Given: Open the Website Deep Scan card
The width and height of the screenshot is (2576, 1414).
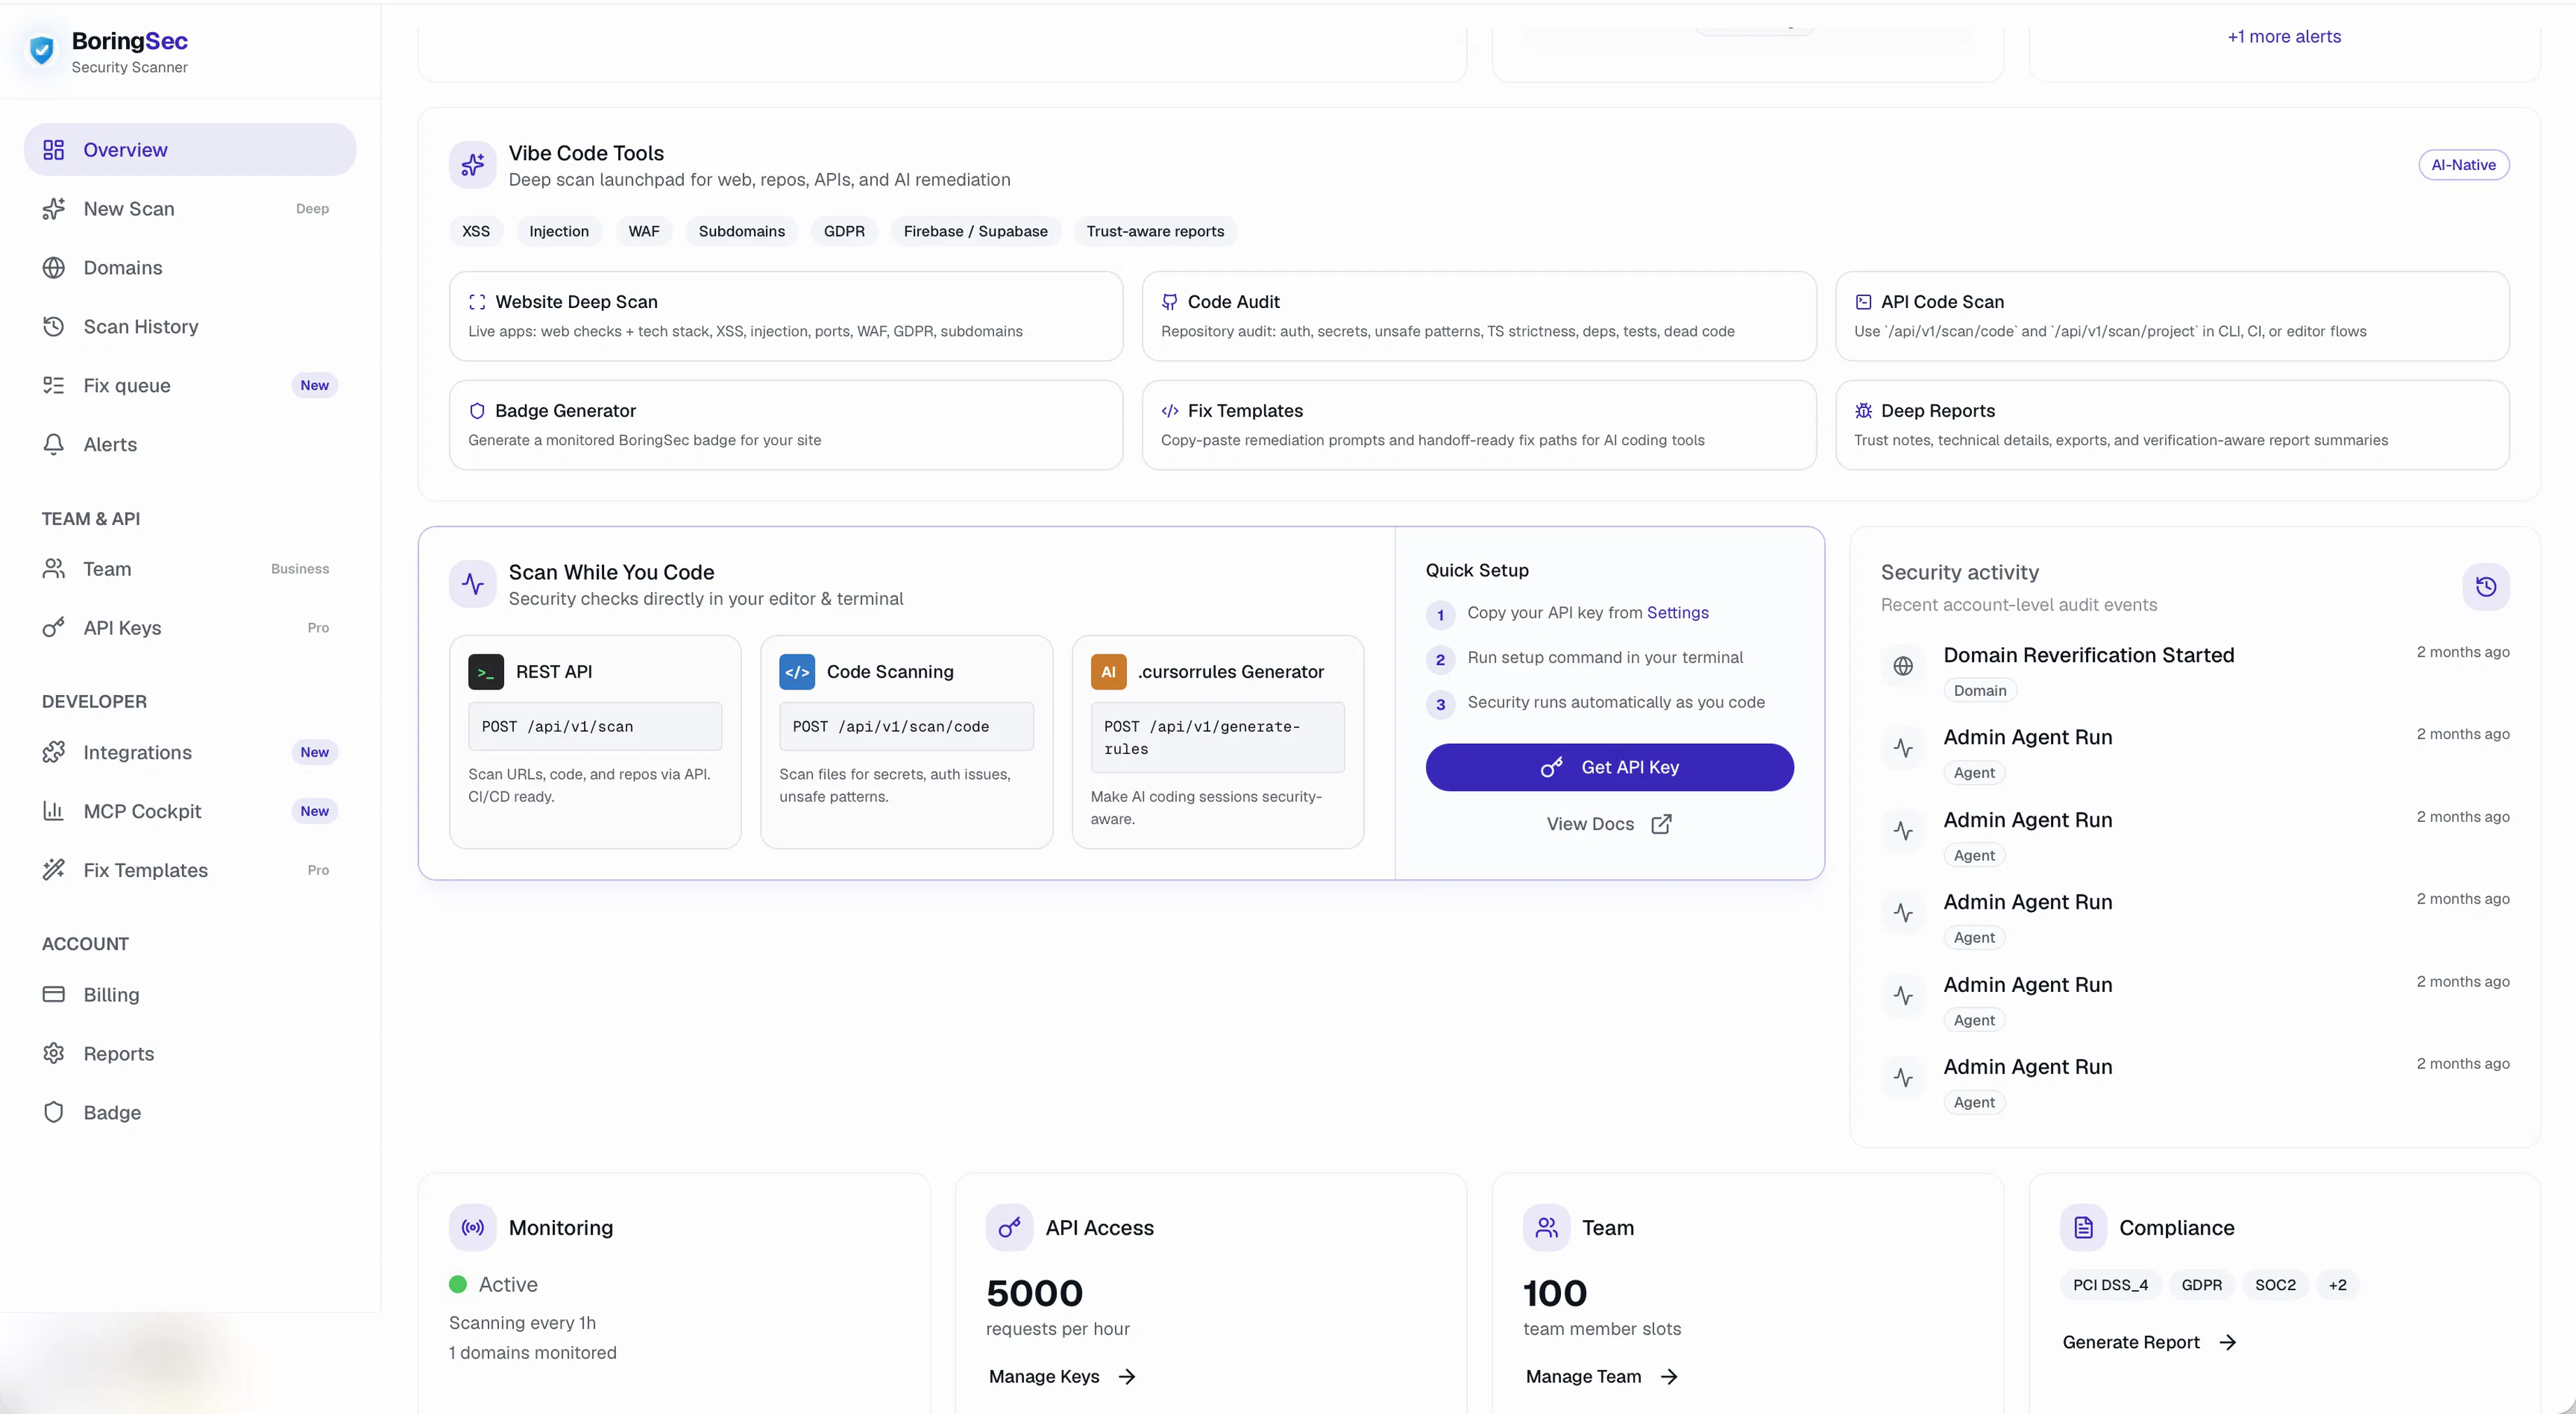Looking at the screenshot, I should [786, 316].
